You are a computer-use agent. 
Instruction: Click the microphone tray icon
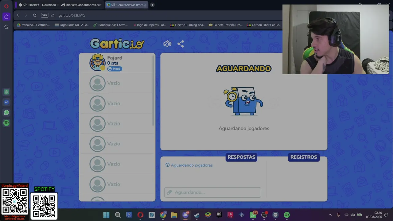338,215
